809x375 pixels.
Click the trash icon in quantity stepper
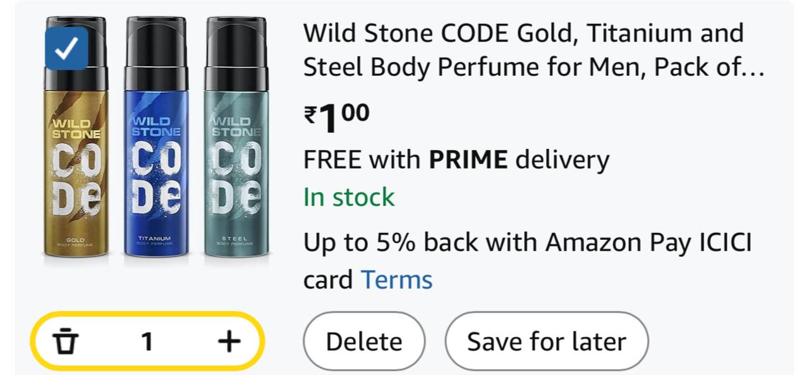pos(64,342)
